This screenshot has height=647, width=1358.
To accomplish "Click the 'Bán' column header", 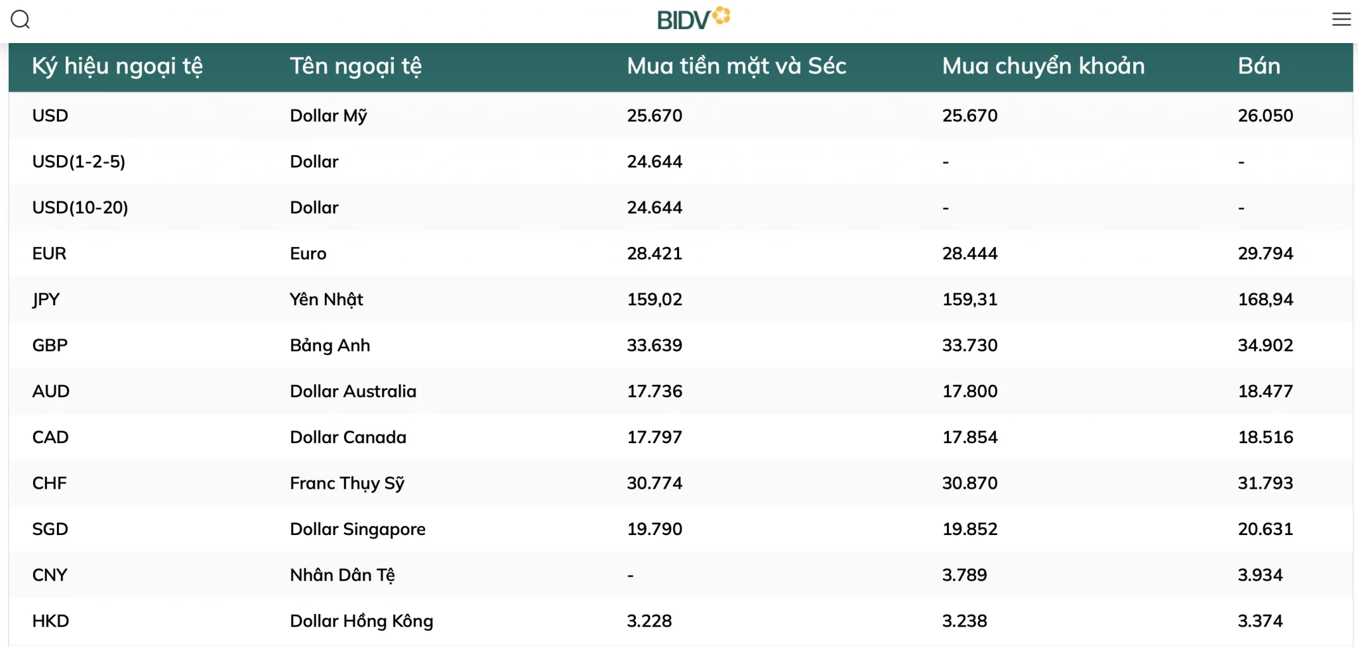I will [1259, 66].
